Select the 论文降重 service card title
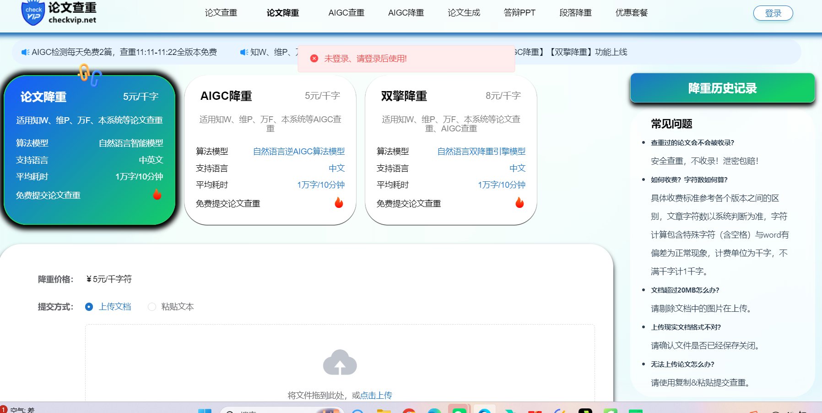 43,97
